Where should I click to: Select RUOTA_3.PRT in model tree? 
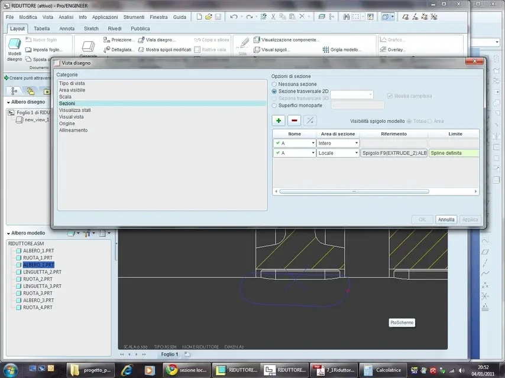pos(38,293)
